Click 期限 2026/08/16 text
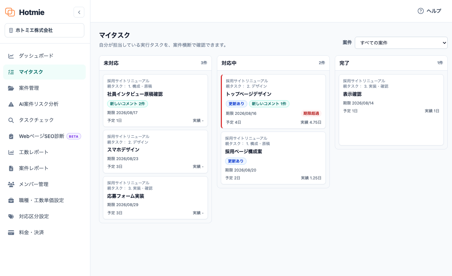Image resolution: width=452 pixels, height=276 pixels. (x=241, y=114)
